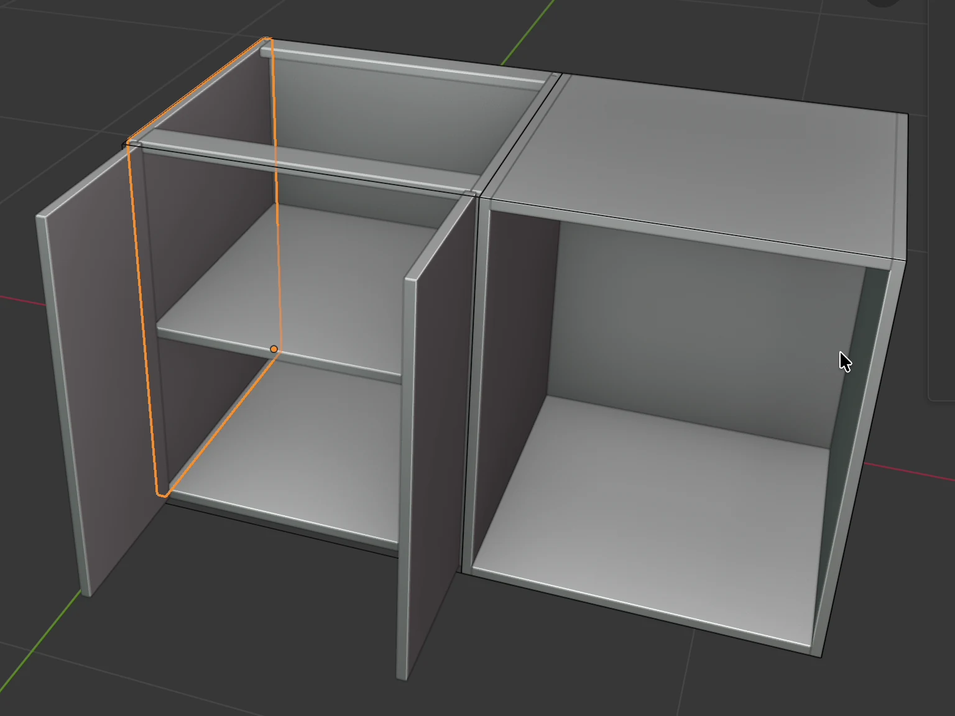Click the red X axis line at right
Image resolution: width=955 pixels, height=716 pixels.
click(x=909, y=471)
